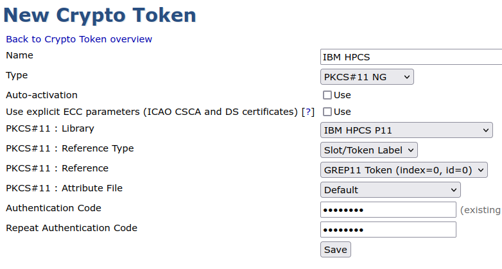Screen dimensions: 502x269
Task: Click the New Crypto Token heading
Action: tap(100, 15)
